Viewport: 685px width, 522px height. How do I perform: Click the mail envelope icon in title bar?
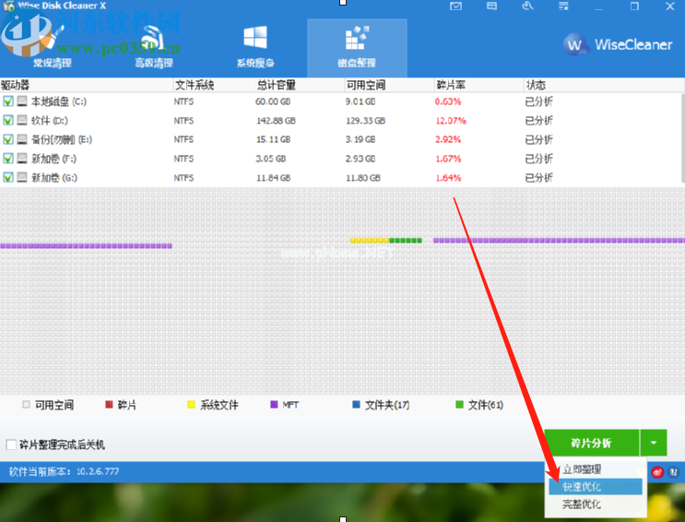tap(455, 7)
